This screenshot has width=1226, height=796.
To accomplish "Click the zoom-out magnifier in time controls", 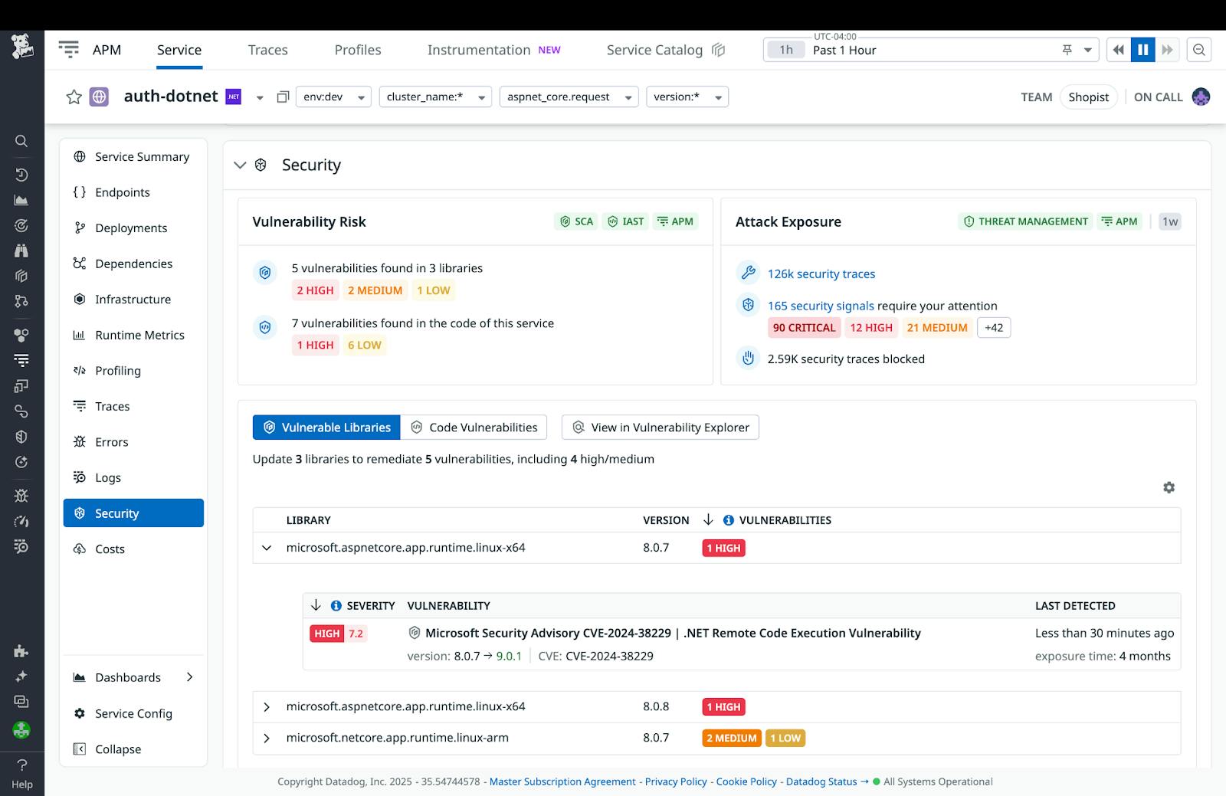I will (x=1199, y=49).
